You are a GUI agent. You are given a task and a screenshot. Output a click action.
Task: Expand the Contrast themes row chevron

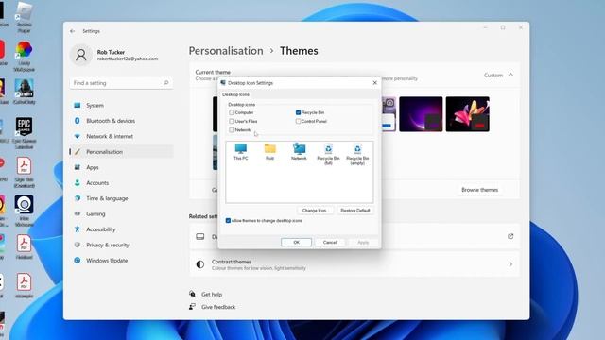(x=510, y=264)
